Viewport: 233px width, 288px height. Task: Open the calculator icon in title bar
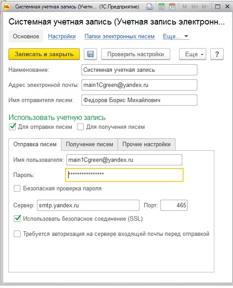point(161,7)
